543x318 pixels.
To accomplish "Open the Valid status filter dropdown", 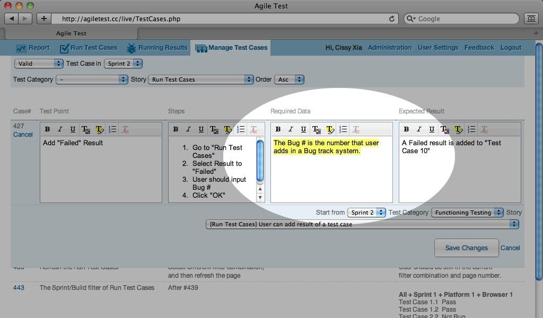I will [37, 63].
